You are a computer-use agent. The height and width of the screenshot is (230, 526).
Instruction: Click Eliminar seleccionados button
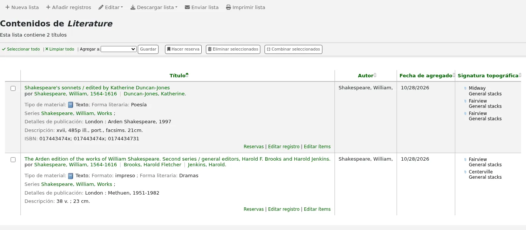(233, 49)
